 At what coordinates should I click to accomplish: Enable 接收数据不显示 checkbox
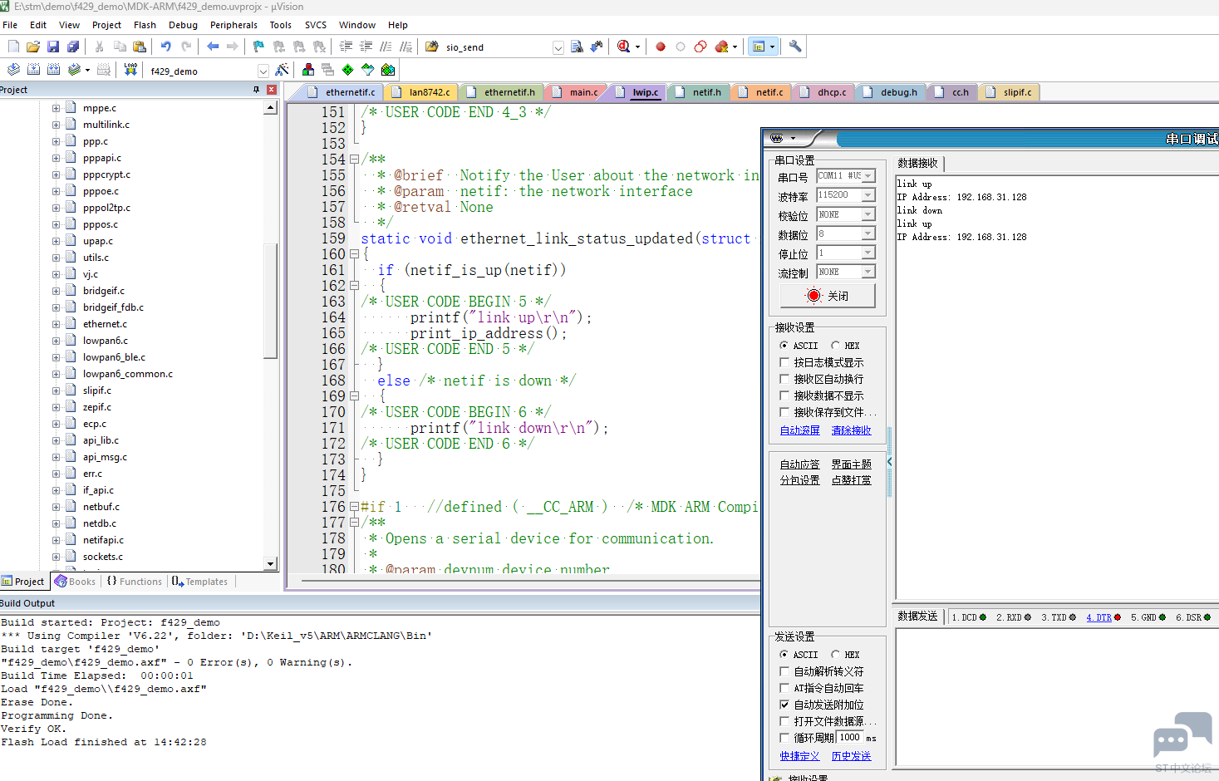(784, 395)
